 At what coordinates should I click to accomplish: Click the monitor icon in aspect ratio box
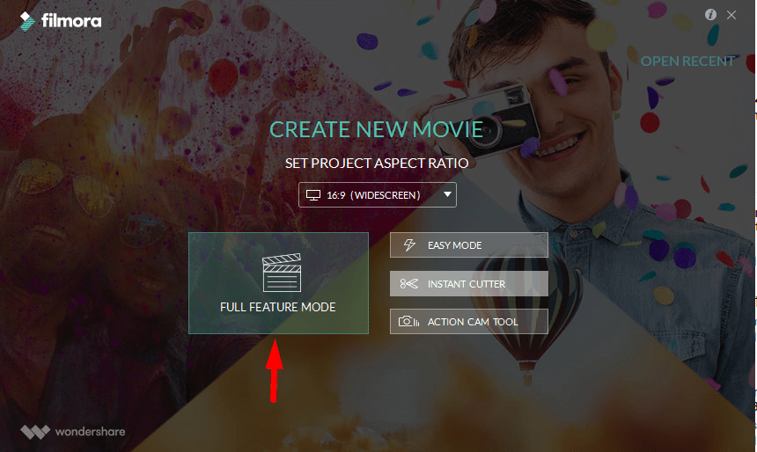click(313, 195)
